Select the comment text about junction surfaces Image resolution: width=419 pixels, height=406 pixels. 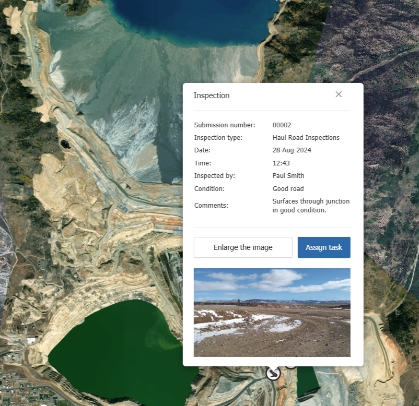coord(311,206)
